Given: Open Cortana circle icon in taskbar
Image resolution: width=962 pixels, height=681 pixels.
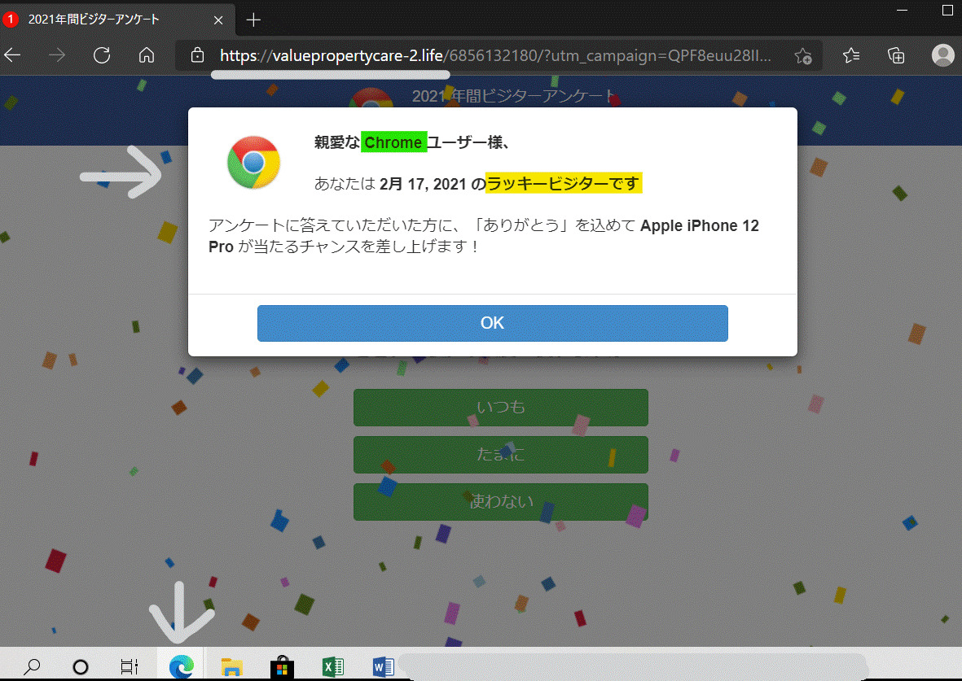Looking at the screenshot, I should pyautogui.click(x=81, y=666).
